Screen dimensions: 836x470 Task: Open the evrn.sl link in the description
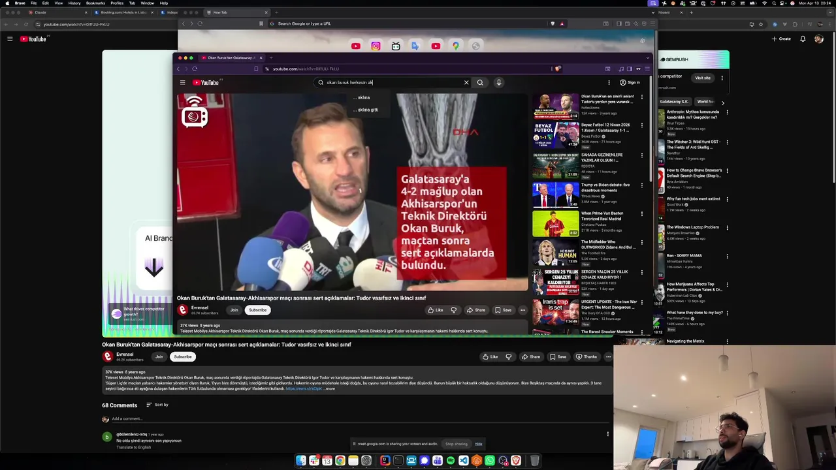pos(304,389)
